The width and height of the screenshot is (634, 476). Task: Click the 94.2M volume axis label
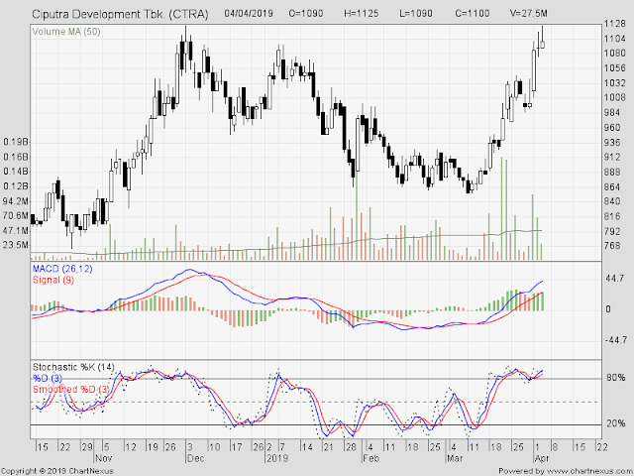[16, 201]
